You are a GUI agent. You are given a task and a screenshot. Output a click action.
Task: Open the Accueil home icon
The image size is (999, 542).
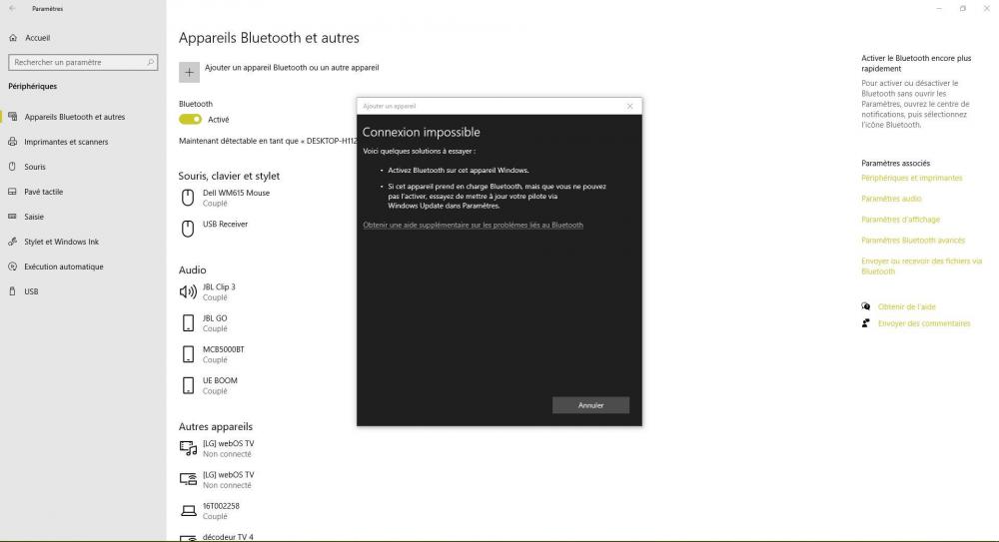(x=13, y=38)
